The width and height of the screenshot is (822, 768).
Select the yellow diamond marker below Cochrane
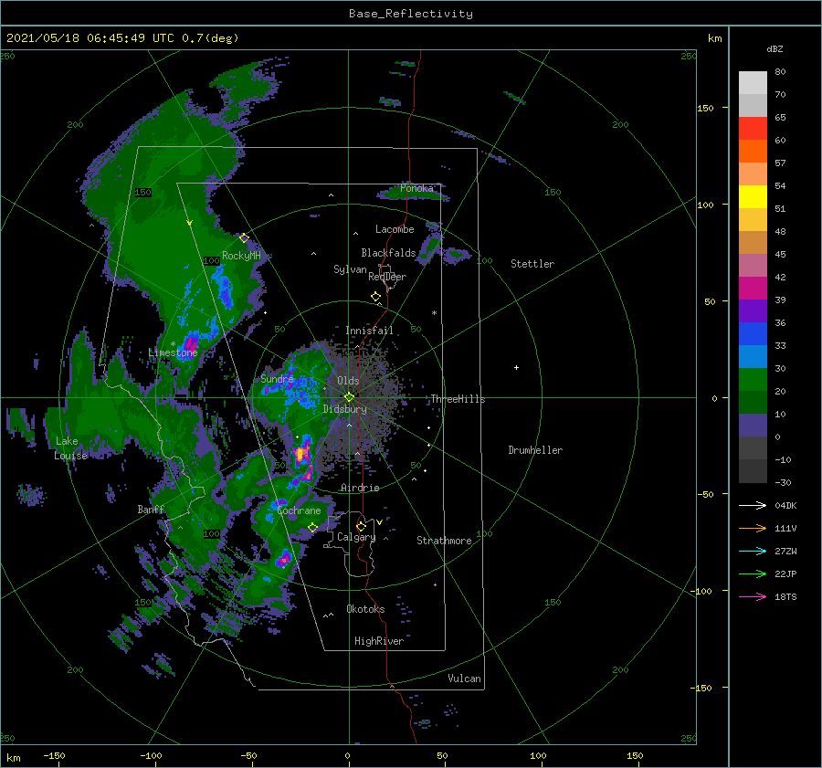tap(312, 527)
